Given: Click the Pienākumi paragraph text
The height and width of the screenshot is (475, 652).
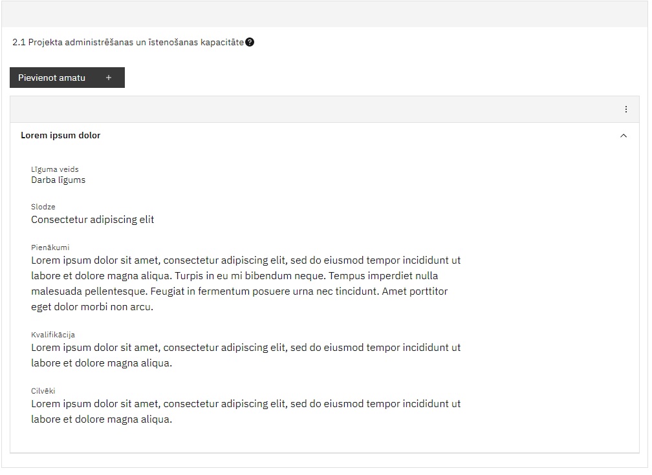Looking at the screenshot, I should pos(246,284).
